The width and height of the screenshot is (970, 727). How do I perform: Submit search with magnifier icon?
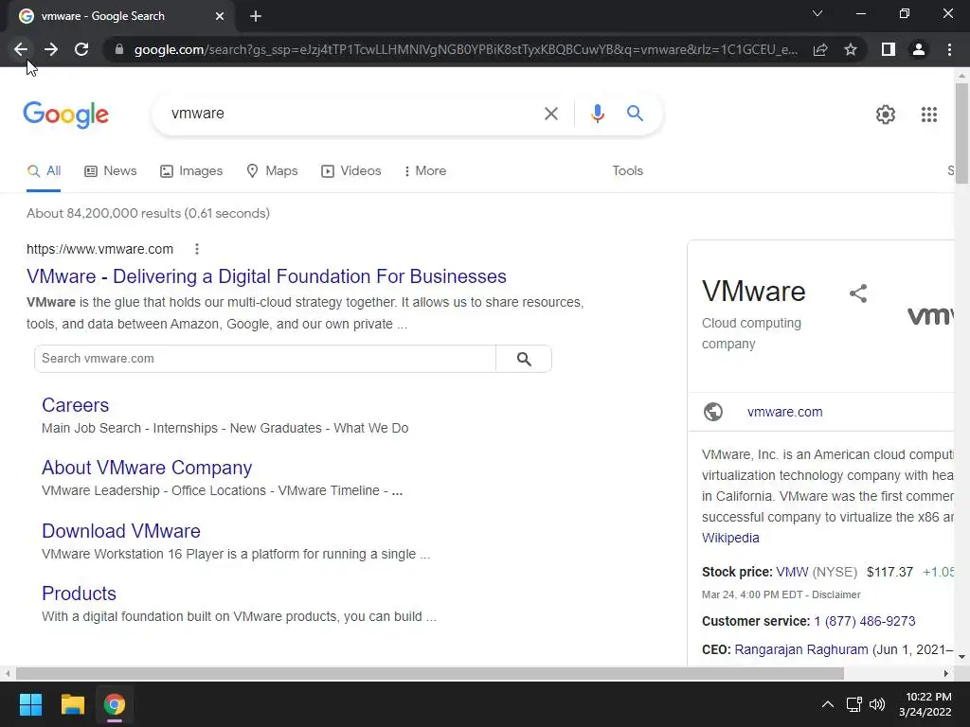[635, 114]
